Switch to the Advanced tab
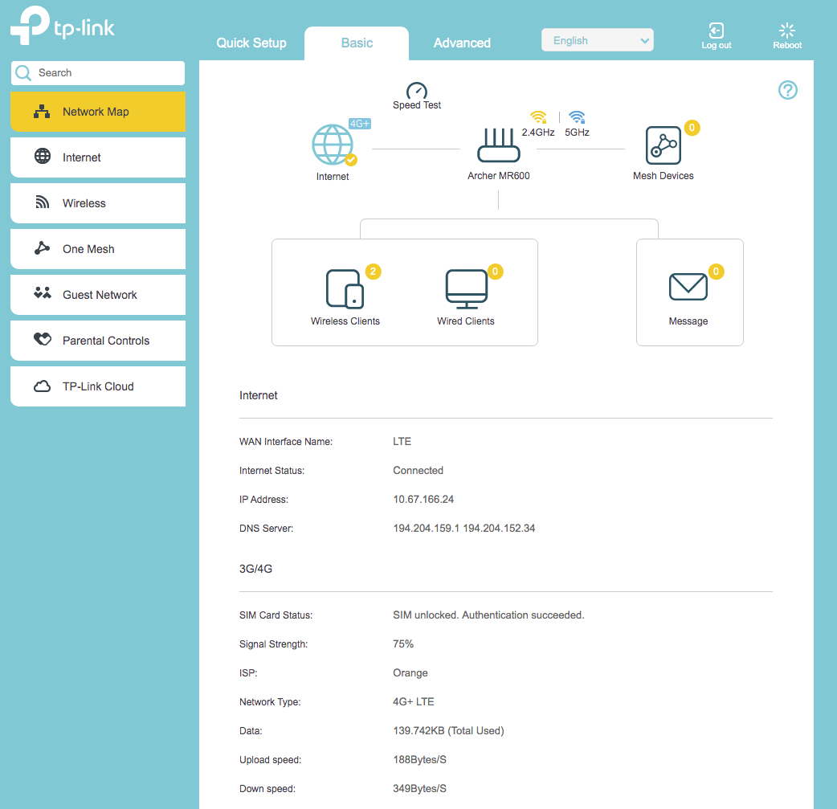Viewport: 837px width, 809px height. [462, 43]
